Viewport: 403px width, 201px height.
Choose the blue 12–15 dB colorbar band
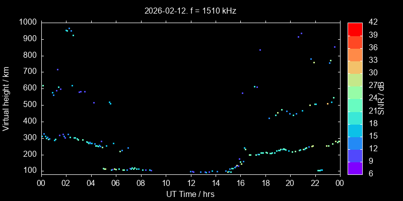(355, 143)
